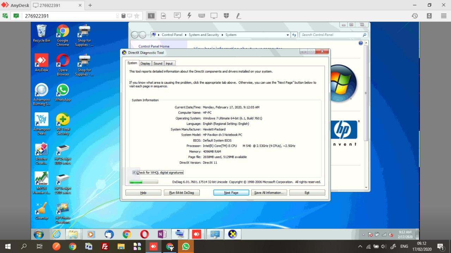Screen dimensions: 451x253
Task: Select the Opera Browser desktop shortcut
Action: pos(63,65)
